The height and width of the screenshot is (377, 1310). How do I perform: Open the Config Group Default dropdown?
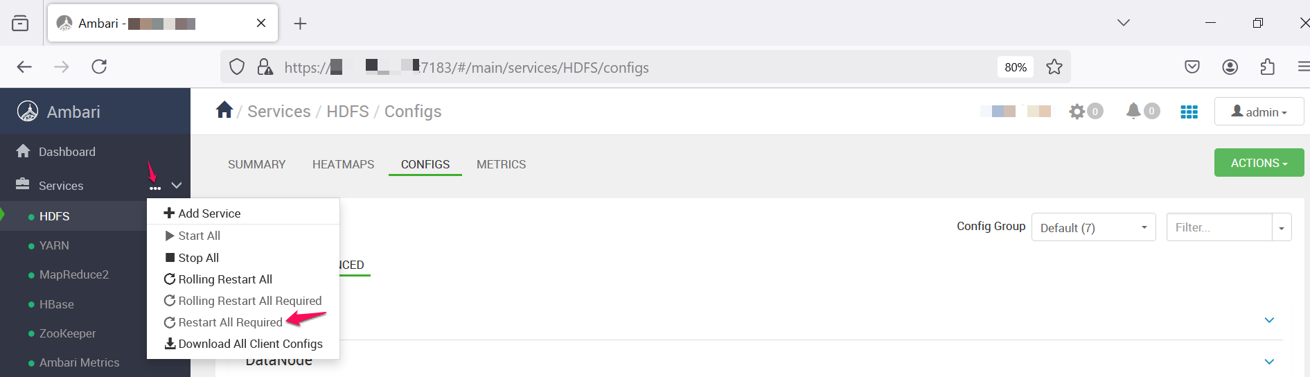(x=1093, y=227)
